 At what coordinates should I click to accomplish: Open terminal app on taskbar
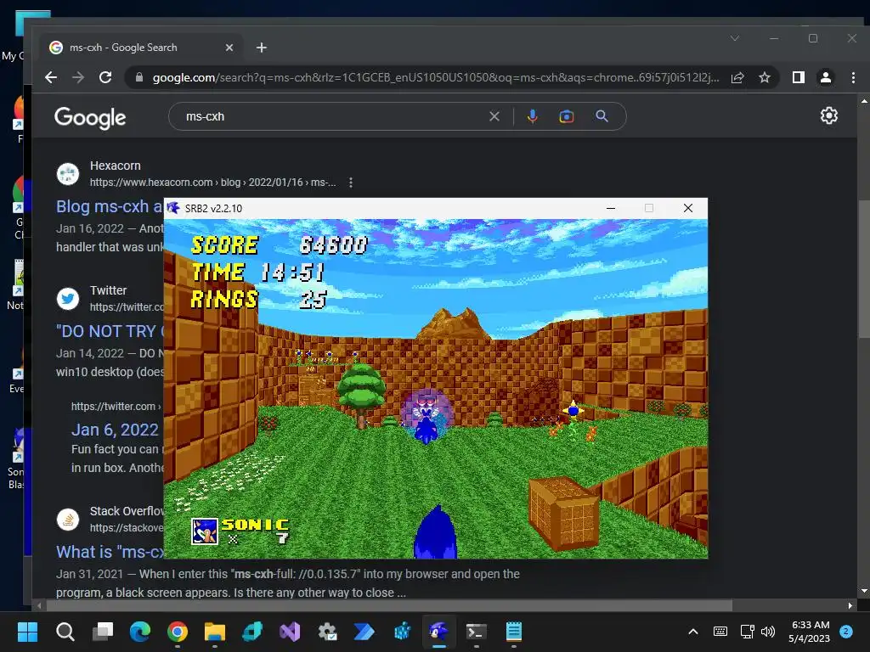click(476, 632)
